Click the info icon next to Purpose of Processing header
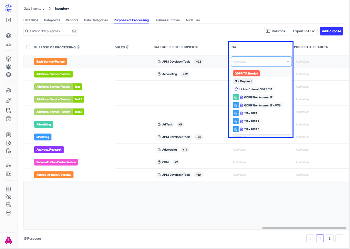Viewport: 350px width, 249px height. click(78, 47)
